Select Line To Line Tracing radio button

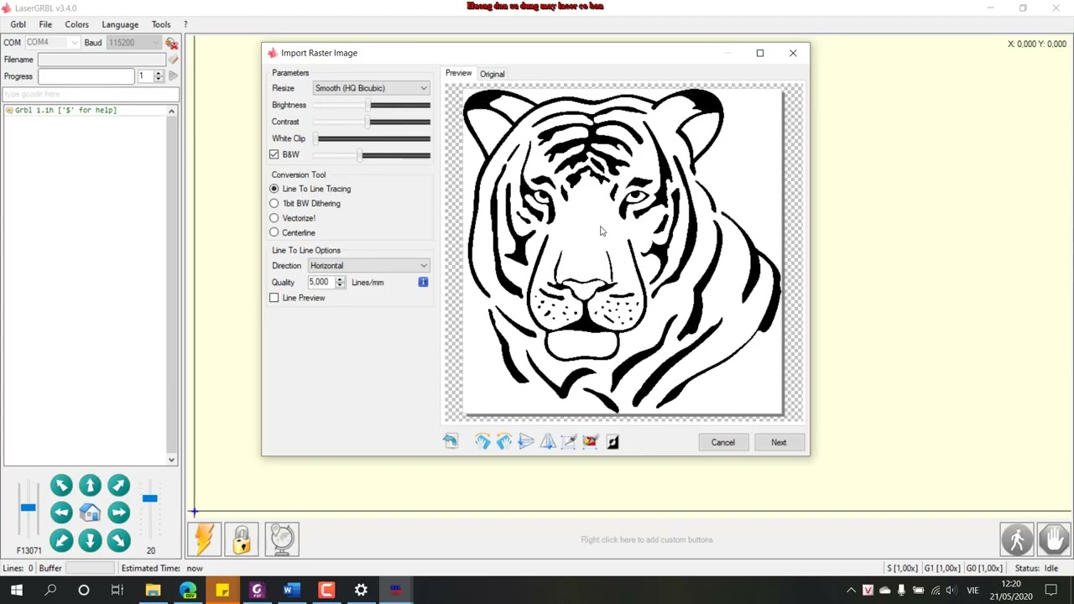pos(274,189)
